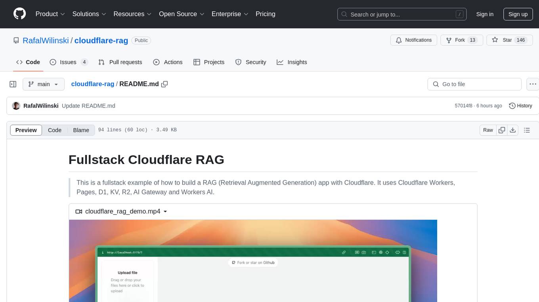539x302 pixels.
Task: Open the more file actions menu
Action: pyautogui.click(x=533, y=84)
